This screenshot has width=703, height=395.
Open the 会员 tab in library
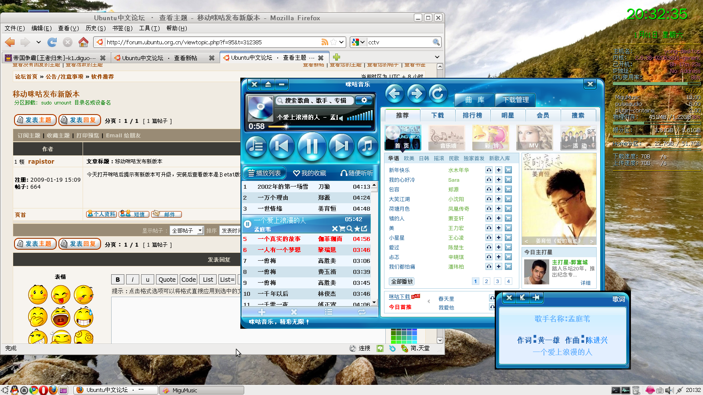pos(543,115)
